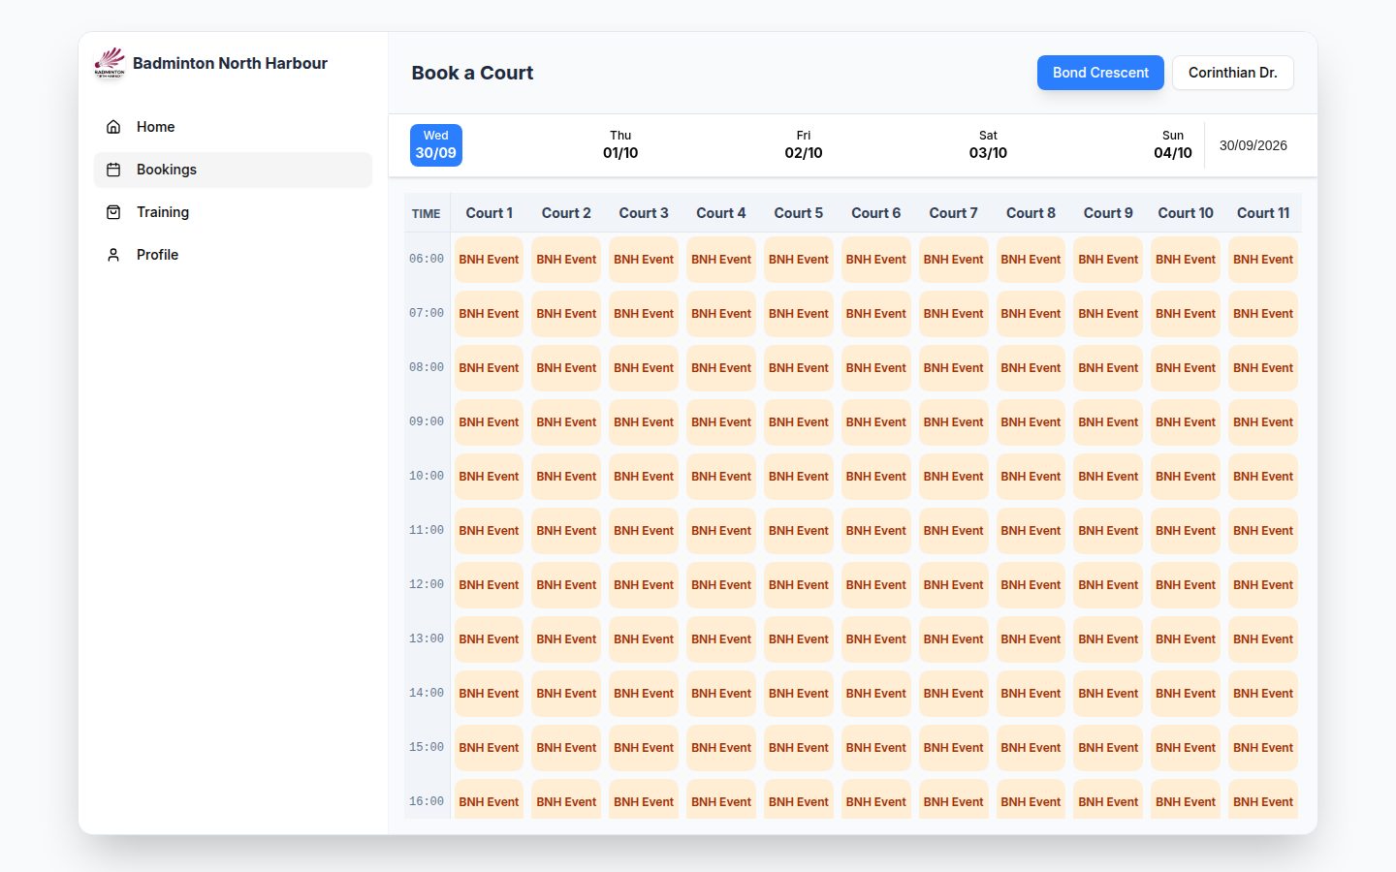This screenshot has height=872, width=1396.
Task: Click Court 10 slot at 15:00
Action: point(1186,748)
